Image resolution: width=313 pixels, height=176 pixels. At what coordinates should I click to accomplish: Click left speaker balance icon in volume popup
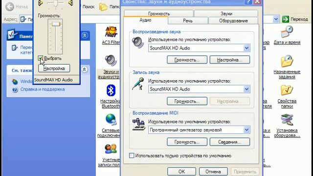[x=40, y=3]
